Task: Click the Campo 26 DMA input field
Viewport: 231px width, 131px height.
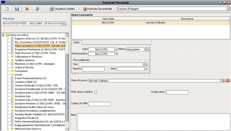Action: [x=99, y=104]
